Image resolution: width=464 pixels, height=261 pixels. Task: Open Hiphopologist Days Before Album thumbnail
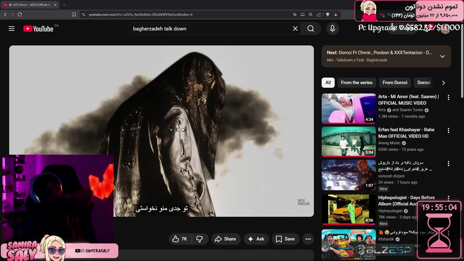pos(349,210)
